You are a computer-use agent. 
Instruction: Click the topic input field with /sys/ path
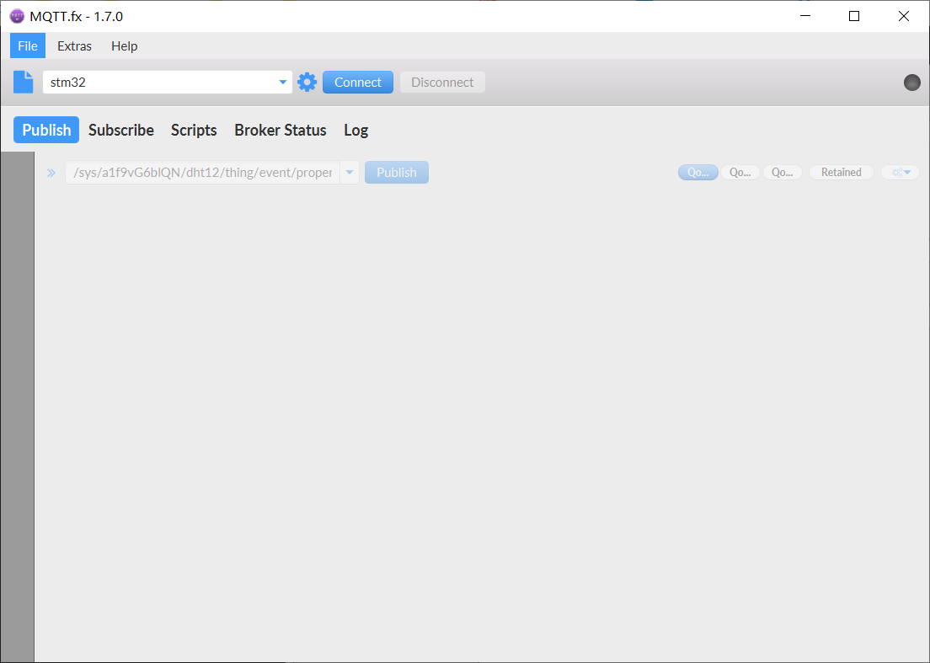[x=203, y=173]
